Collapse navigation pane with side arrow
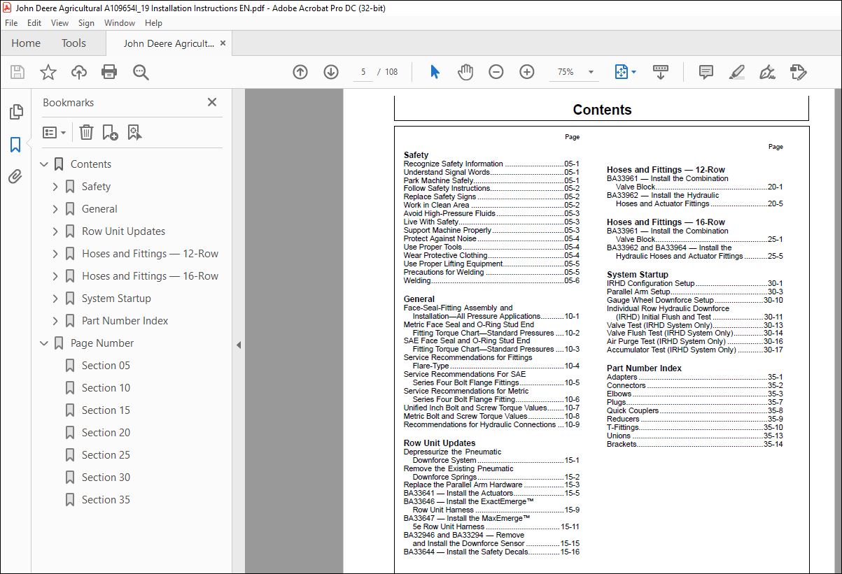This screenshot has width=842, height=574. pyautogui.click(x=238, y=345)
